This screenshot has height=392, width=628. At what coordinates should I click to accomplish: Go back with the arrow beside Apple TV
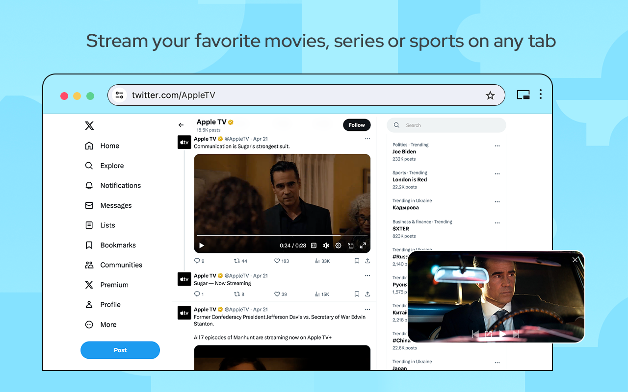pos(181,125)
